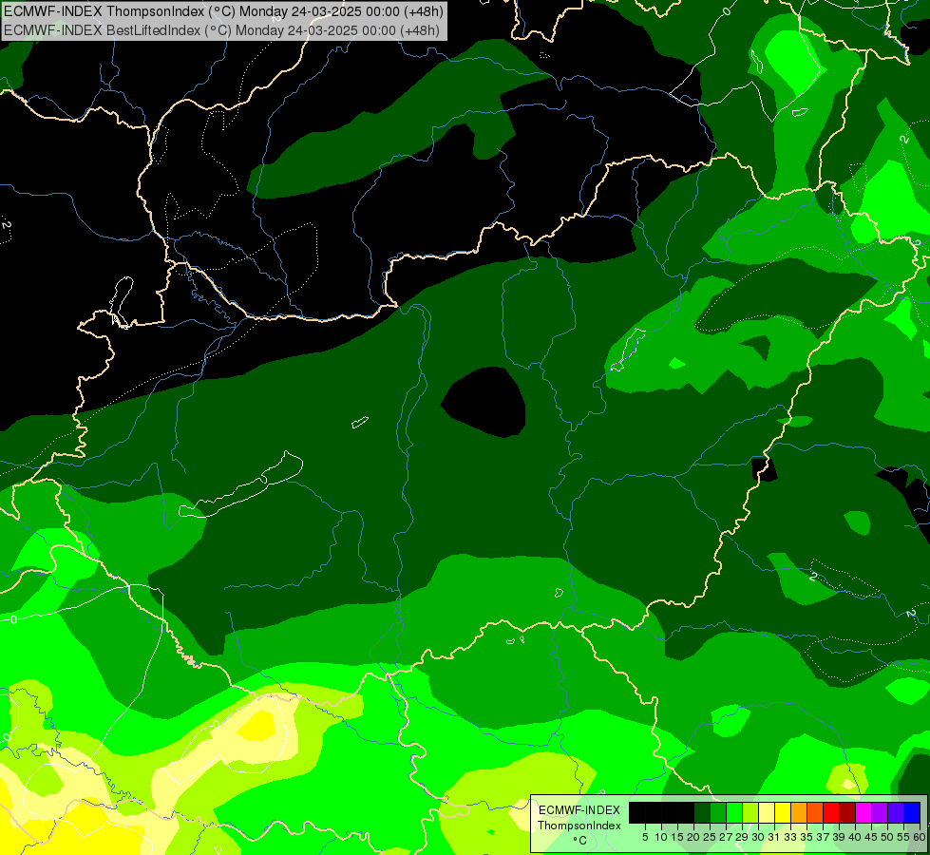Click the legend's ThompsonIndex label
Screen dimensions: 930x855
click(x=579, y=826)
